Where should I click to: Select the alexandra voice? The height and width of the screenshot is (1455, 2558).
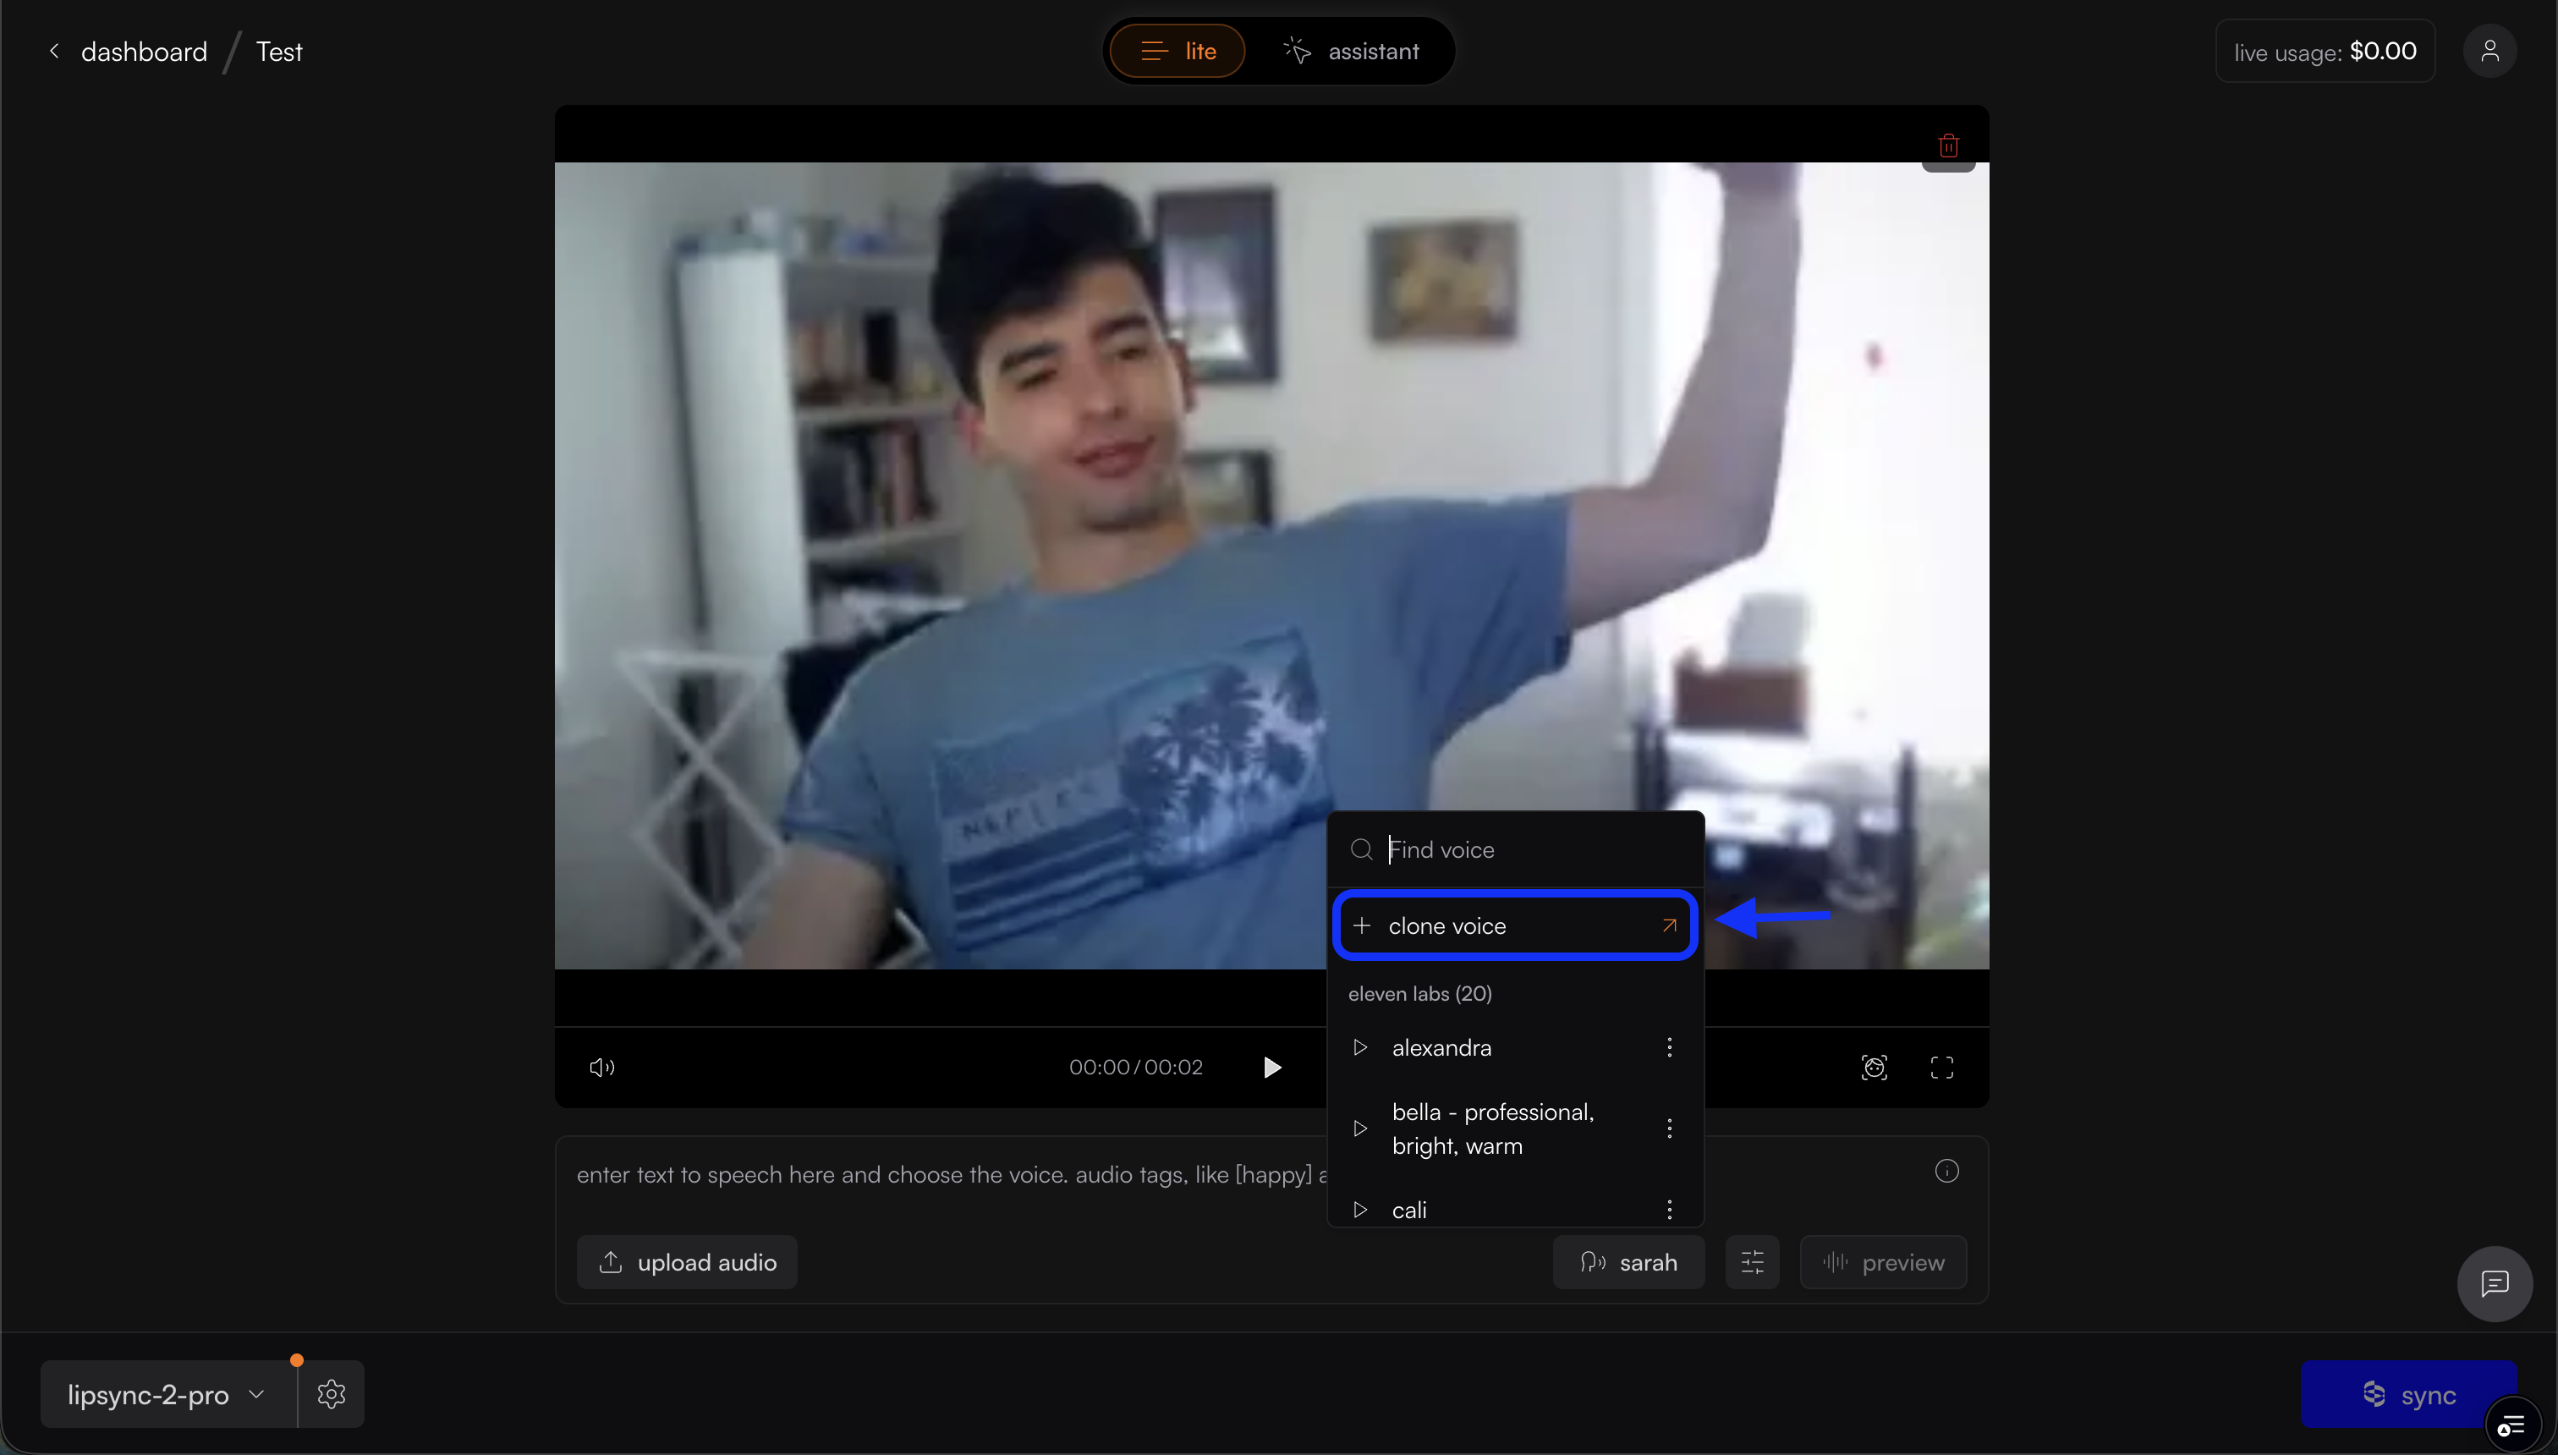pos(1441,1047)
